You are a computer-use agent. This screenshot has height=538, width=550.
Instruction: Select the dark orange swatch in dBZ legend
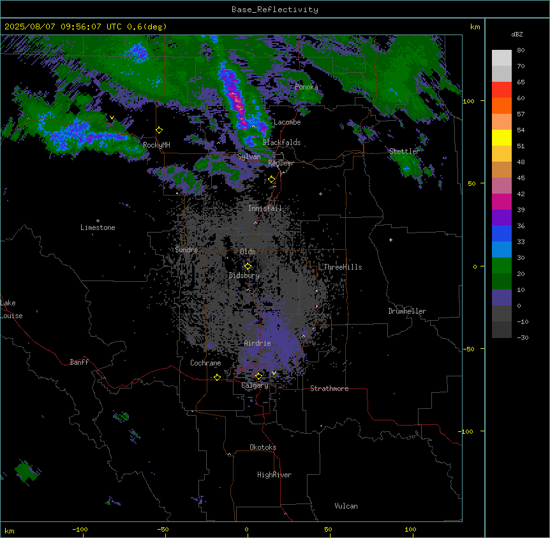pyautogui.click(x=502, y=105)
